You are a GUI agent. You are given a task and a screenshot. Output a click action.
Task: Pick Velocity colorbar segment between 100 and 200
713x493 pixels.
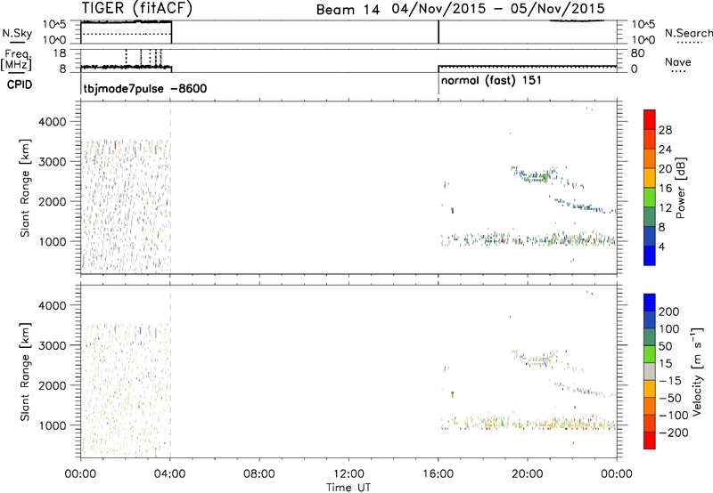650,319
